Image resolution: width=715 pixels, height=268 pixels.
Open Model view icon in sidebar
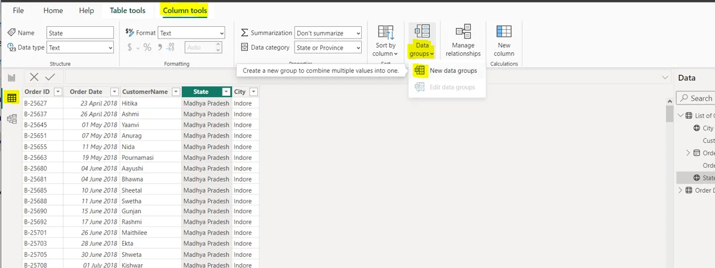[11, 119]
